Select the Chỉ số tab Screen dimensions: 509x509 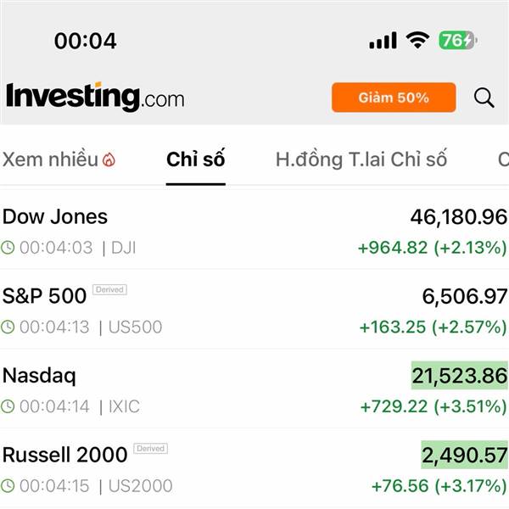(x=196, y=159)
